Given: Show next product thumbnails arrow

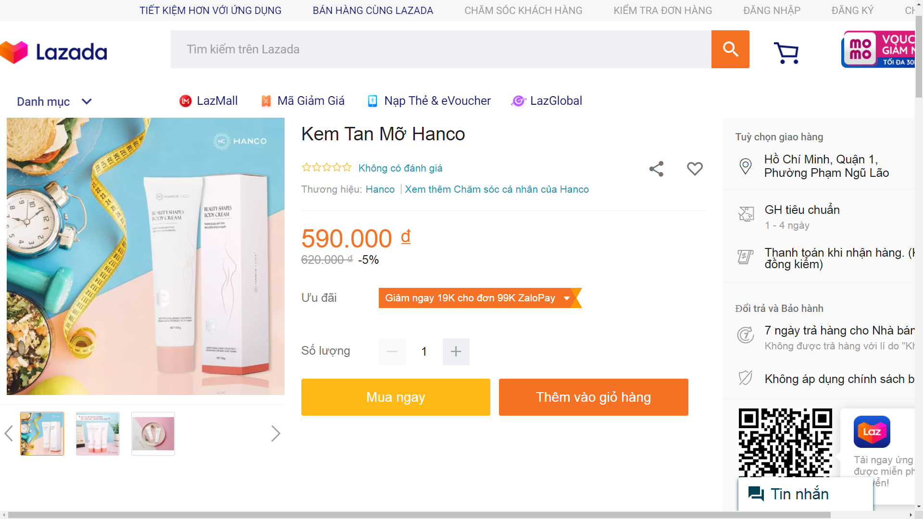Looking at the screenshot, I should [x=275, y=433].
